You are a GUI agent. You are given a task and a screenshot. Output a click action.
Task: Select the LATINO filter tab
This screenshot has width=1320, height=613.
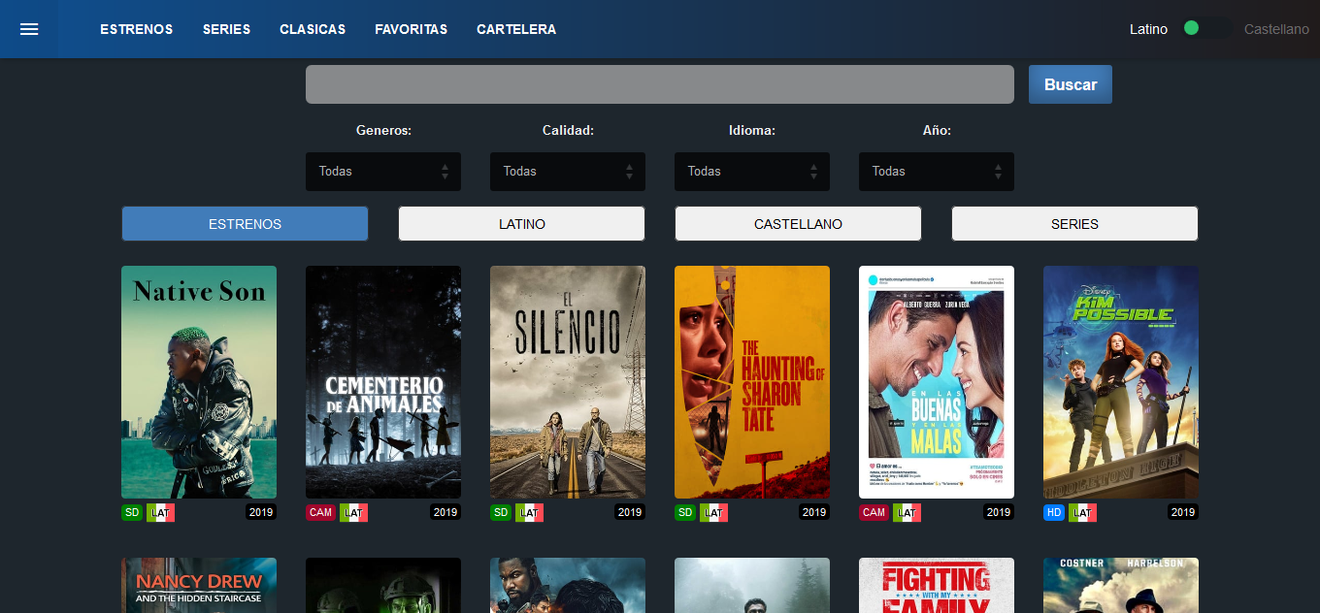[x=521, y=224]
